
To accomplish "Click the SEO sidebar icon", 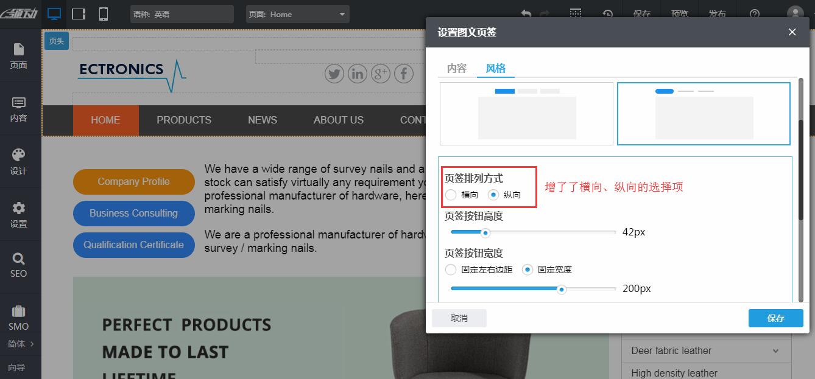I will [19, 266].
